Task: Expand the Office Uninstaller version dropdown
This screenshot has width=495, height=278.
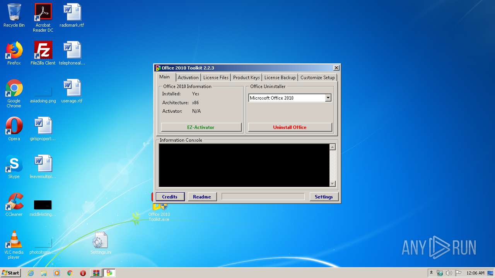Action: click(x=328, y=98)
